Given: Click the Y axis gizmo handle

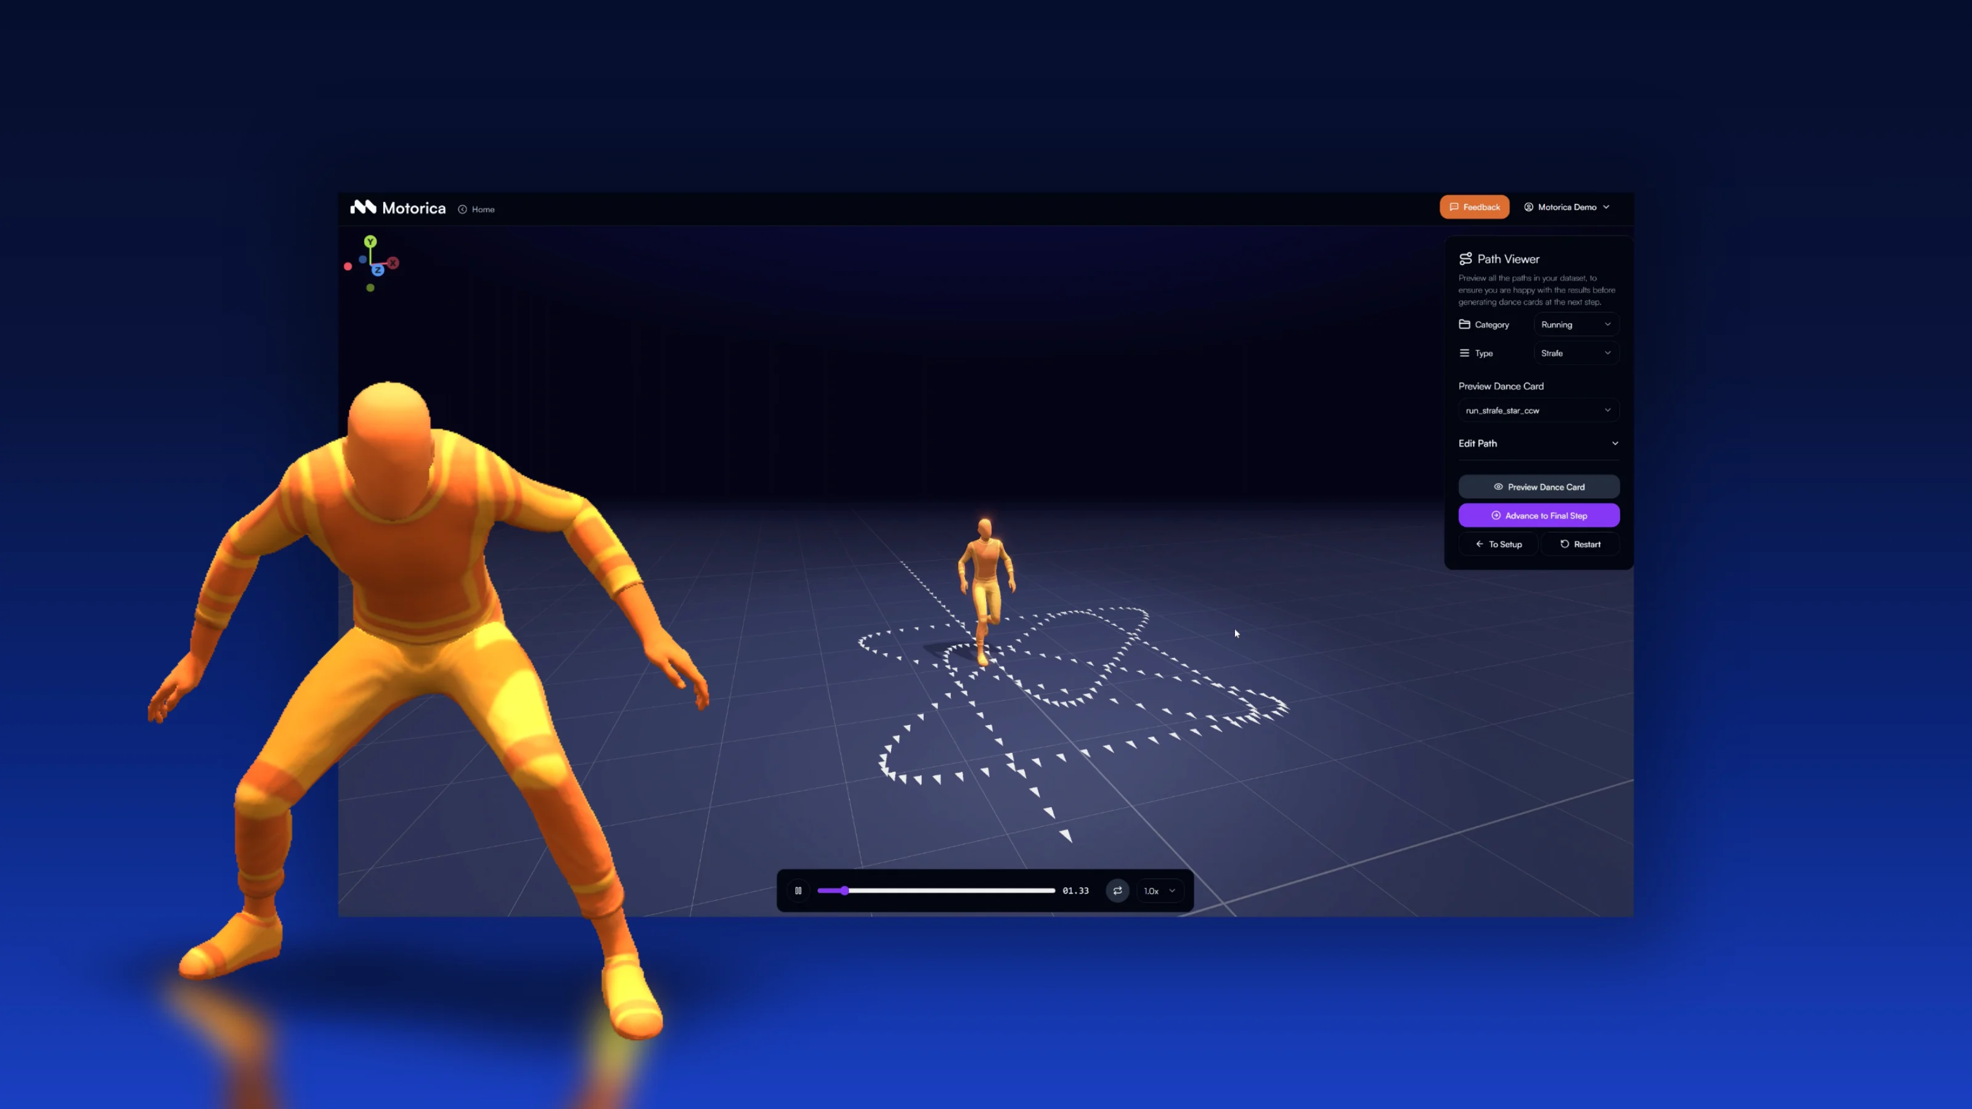Looking at the screenshot, I should click(370, 242).
